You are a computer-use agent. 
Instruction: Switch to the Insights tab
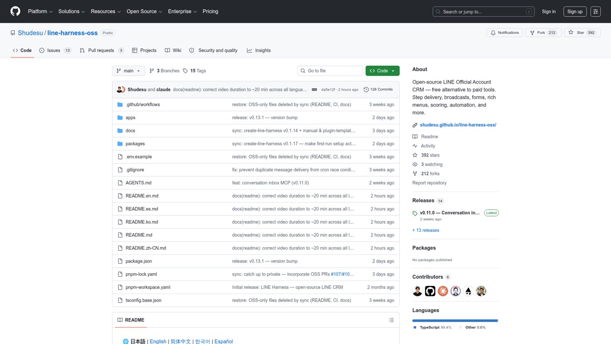[259, 50]
